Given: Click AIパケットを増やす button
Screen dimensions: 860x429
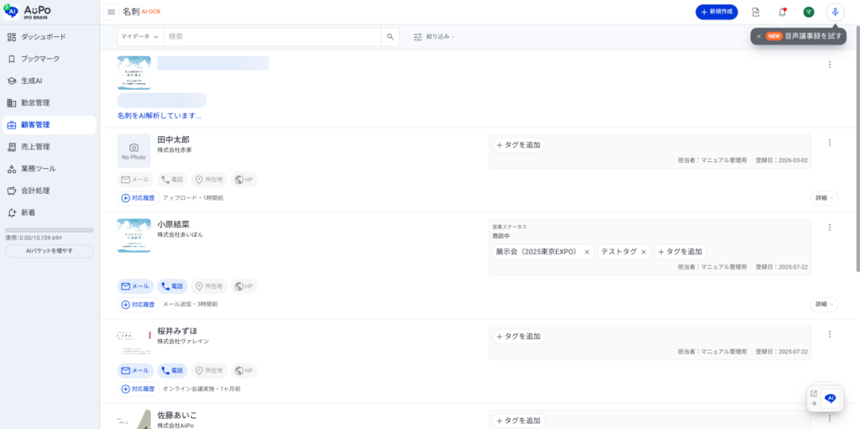Looking at the screenshot, I should (49, 250).
